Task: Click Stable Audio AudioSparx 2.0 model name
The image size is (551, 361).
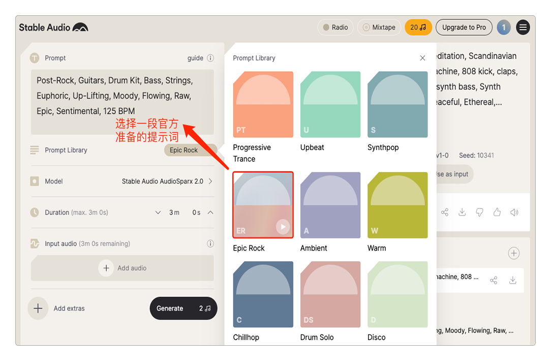Action: tap(162, 182)
